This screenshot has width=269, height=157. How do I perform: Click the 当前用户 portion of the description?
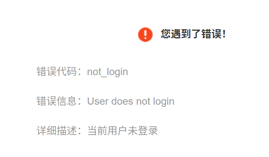pyautogui.click(x=107, y=131)
